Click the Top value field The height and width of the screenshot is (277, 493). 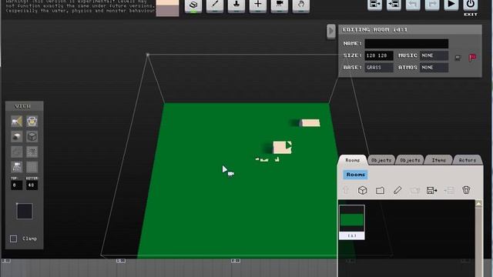(x=17, y=185)
